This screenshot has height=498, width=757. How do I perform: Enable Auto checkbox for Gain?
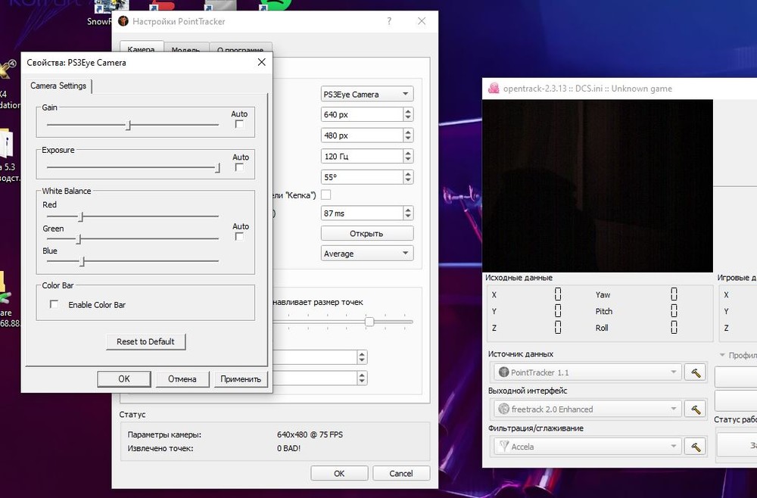tap(239, 124)
